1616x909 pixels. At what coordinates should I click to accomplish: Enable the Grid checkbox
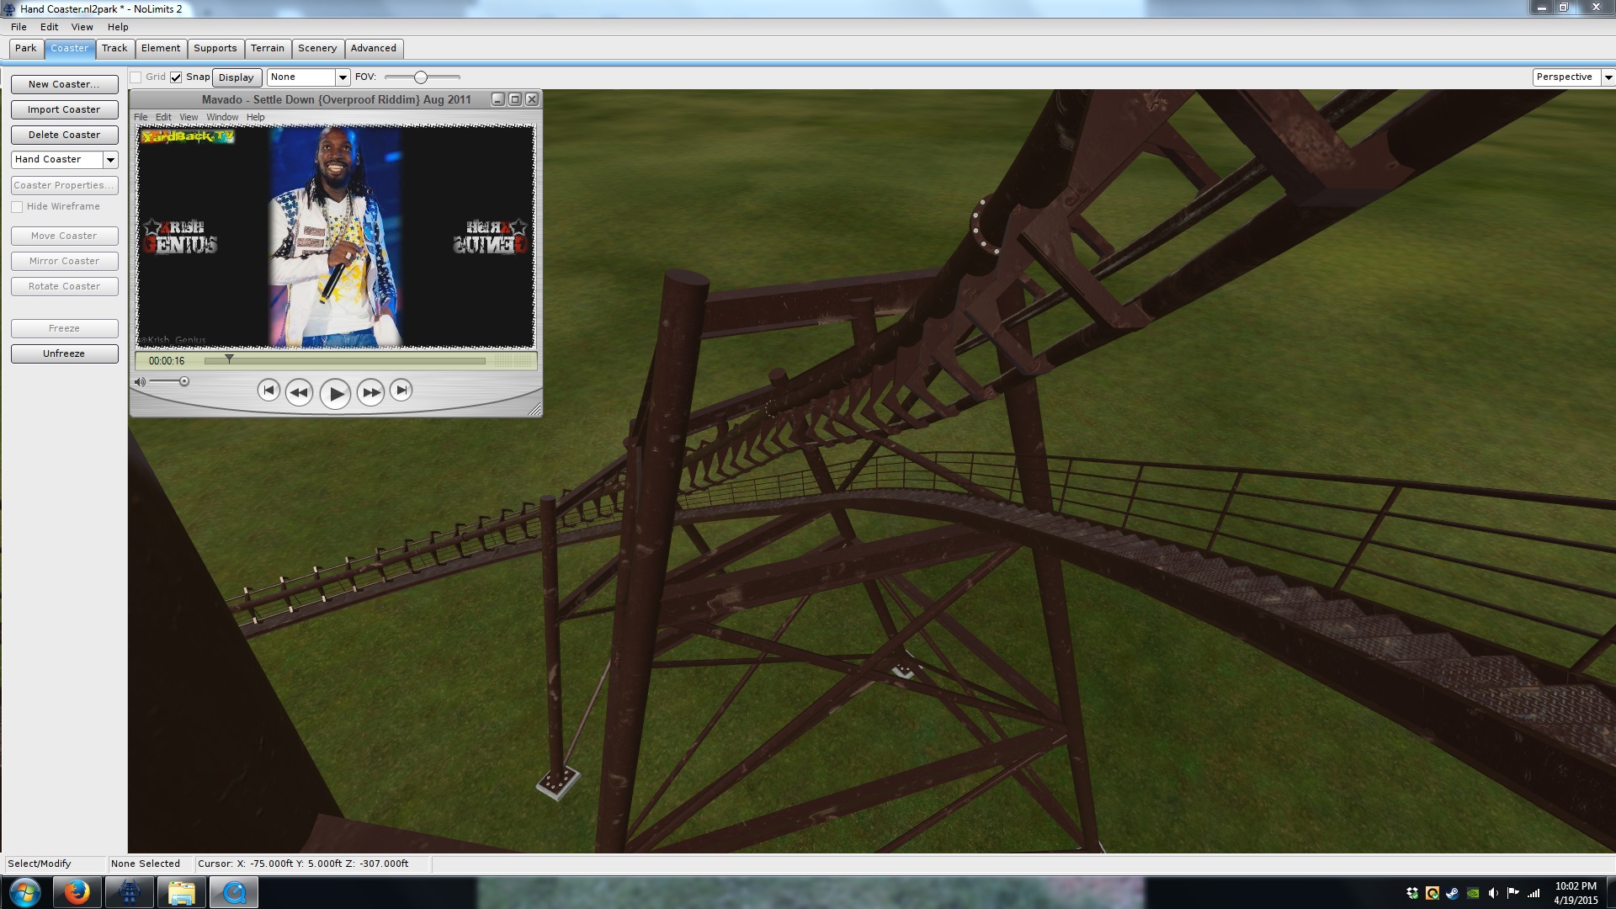(x=136, y=77)
